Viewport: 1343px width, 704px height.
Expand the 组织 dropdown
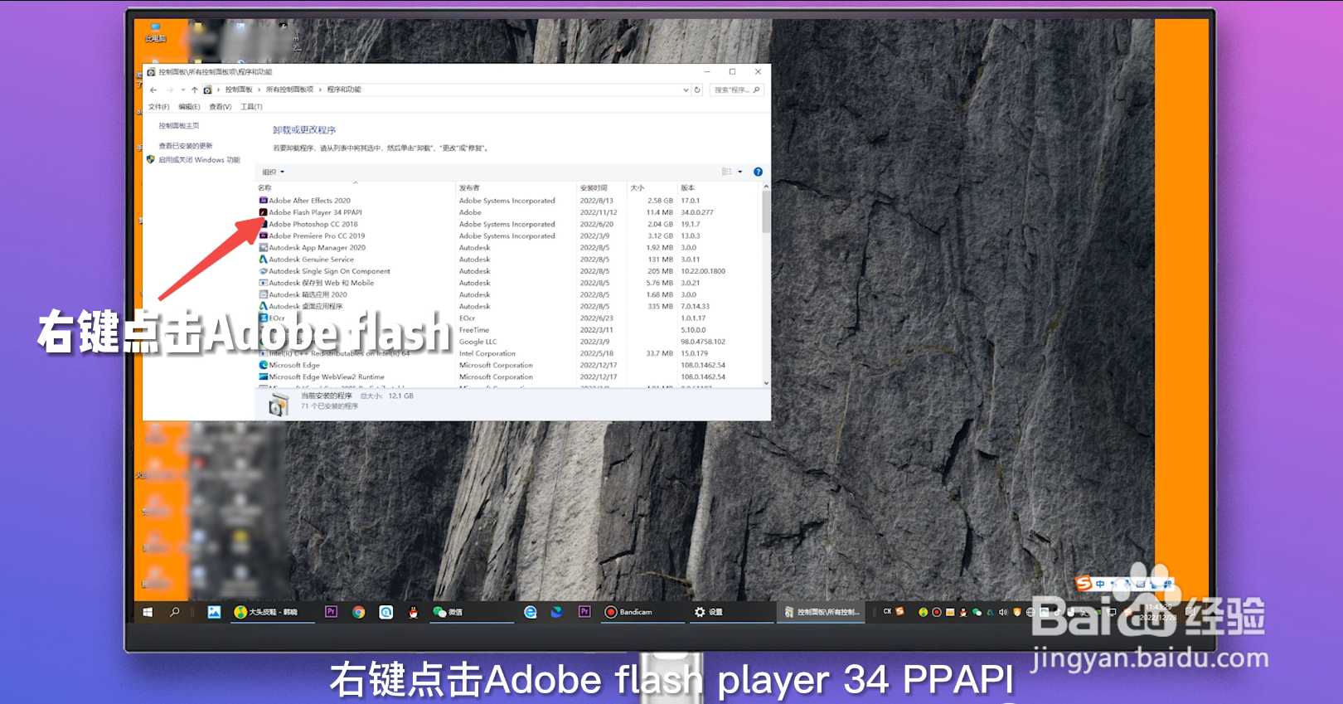[274, 172]
